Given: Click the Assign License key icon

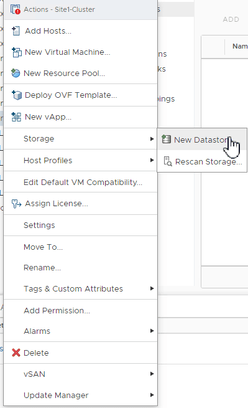Looking at the screenshot, I should click(x=16, y=204).
